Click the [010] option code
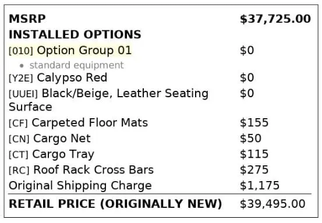Screen dimensions: 322x223 pos(21,51)
